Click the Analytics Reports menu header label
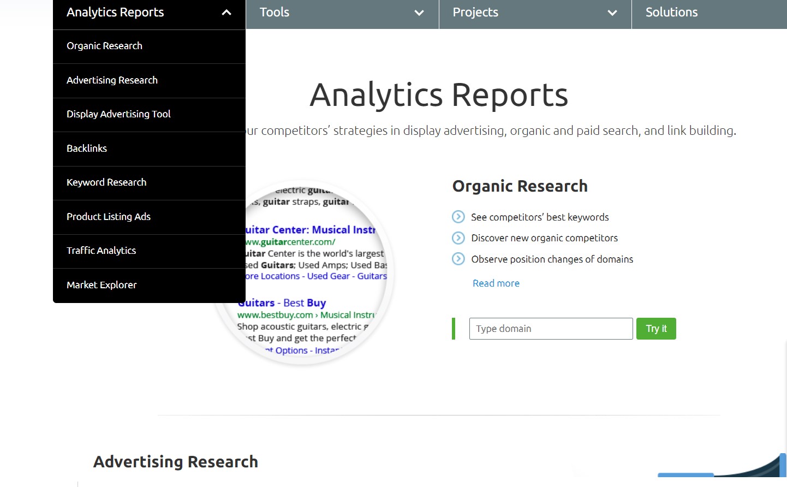Viewport: 787px width, 487px height. click(x=115, y=12)
